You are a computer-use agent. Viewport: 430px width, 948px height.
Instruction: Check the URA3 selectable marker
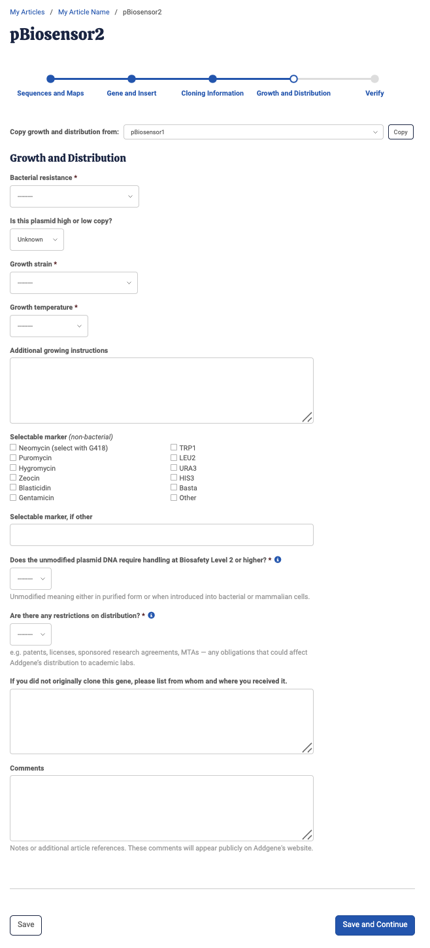[x=174, y=467]
